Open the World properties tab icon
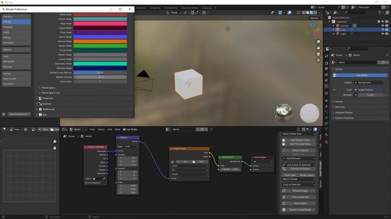This screenshot has height=219, width=391. pos(326,86)
